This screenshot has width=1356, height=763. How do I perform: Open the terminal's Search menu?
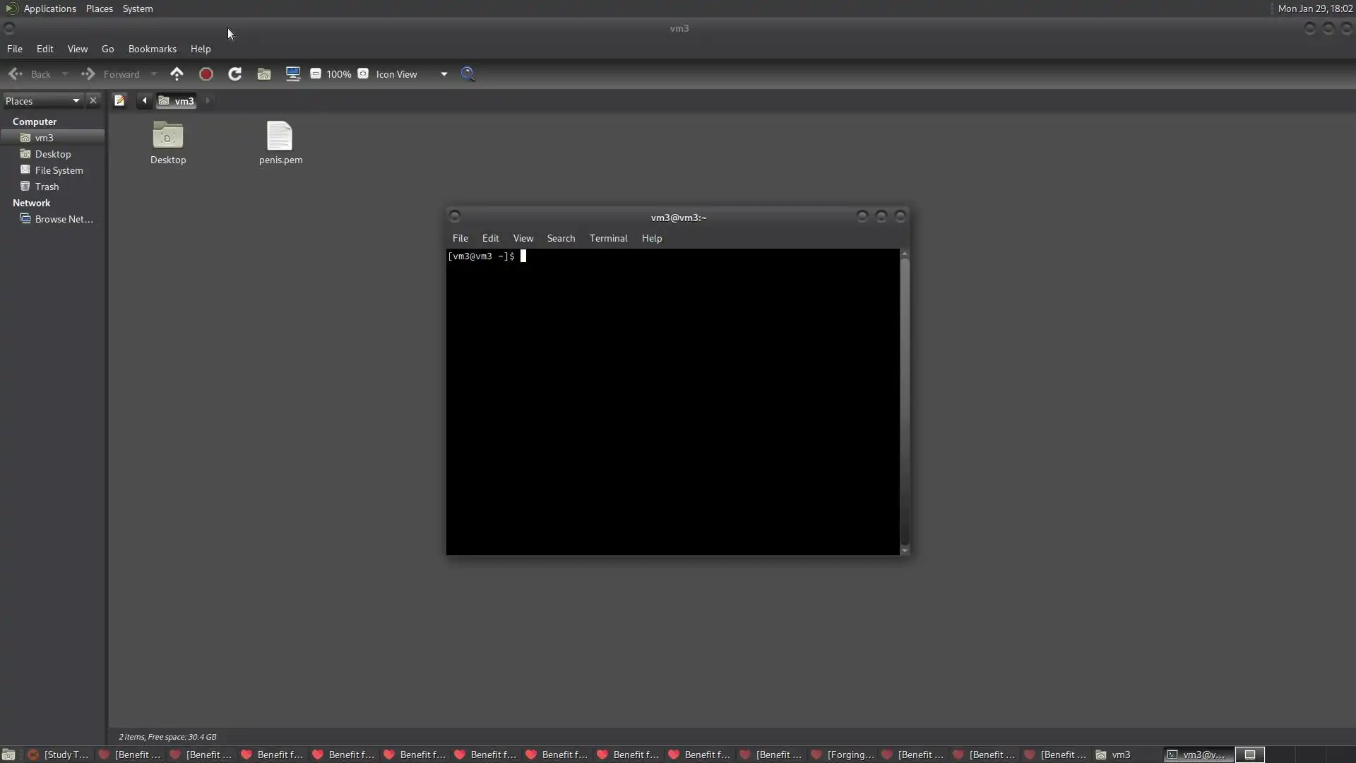[x=561, y=238]
